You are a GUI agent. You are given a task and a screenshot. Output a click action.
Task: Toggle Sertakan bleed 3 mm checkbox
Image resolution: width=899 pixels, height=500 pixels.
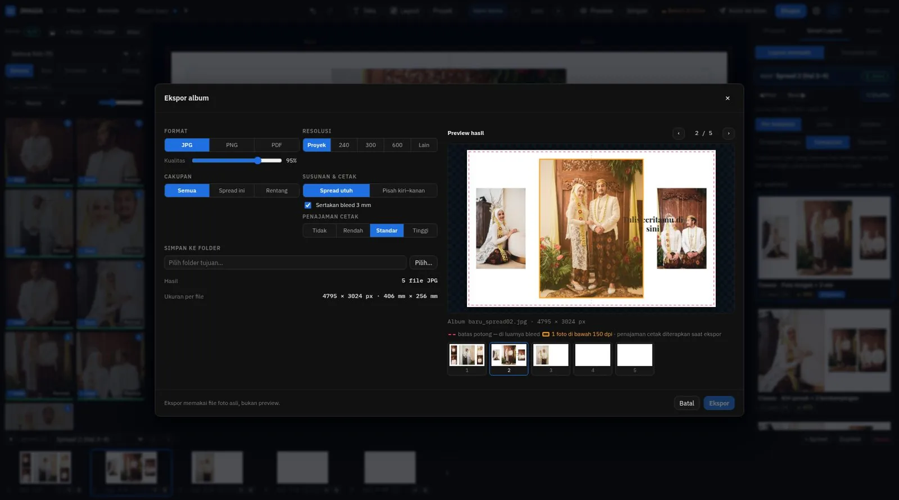308,205
